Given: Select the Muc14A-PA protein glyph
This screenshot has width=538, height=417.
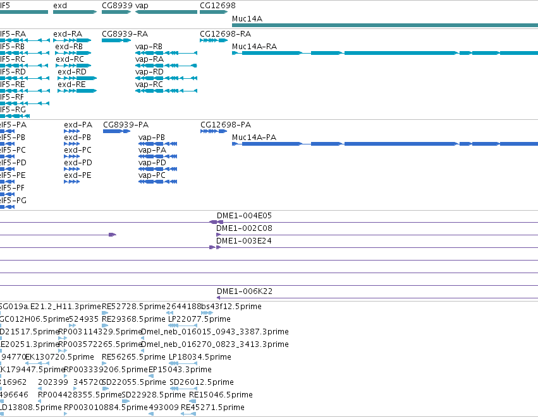Looking at the screenshot, I should pyautogui.click(x=385, y=144).
